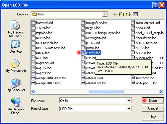The image size is (167, 124).
Task: Go to My Recent Documents
Action: pyautogui.click(x=16, y=29)
